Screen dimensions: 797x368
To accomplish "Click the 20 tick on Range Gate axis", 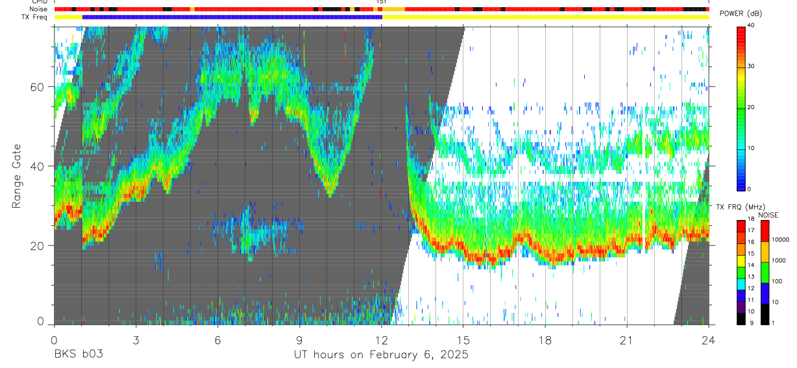I will [38, 245].
